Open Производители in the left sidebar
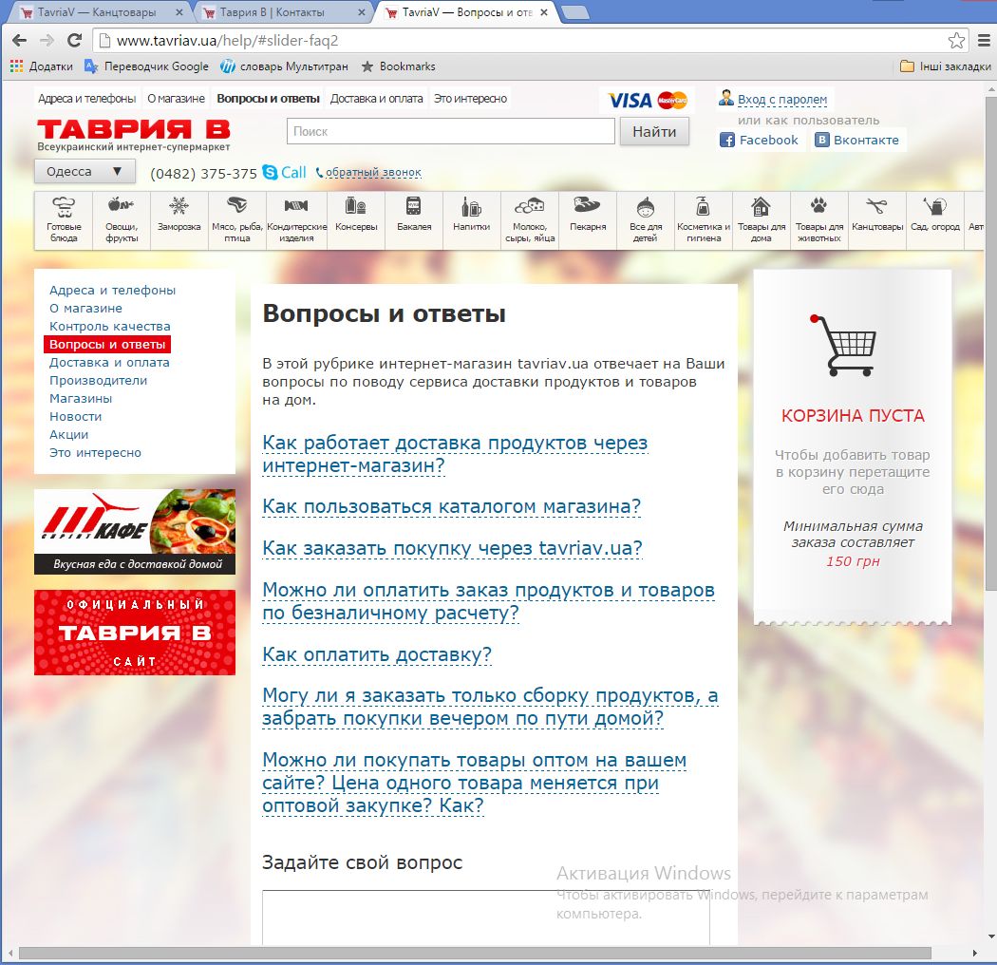Screen dimensions: 997x965 (98, 380)
